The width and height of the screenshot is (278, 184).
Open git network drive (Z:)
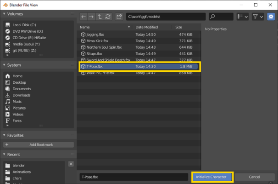[39, 51]
